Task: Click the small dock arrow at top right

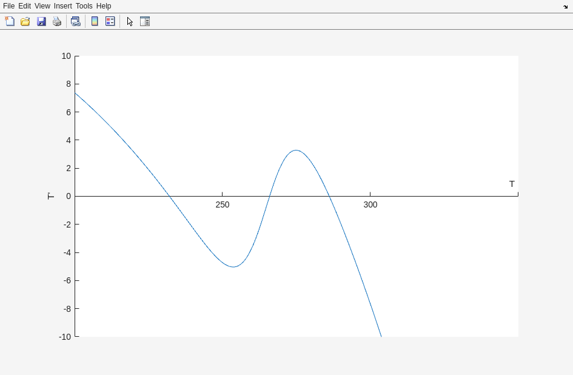Action: [x=565, y=7]
